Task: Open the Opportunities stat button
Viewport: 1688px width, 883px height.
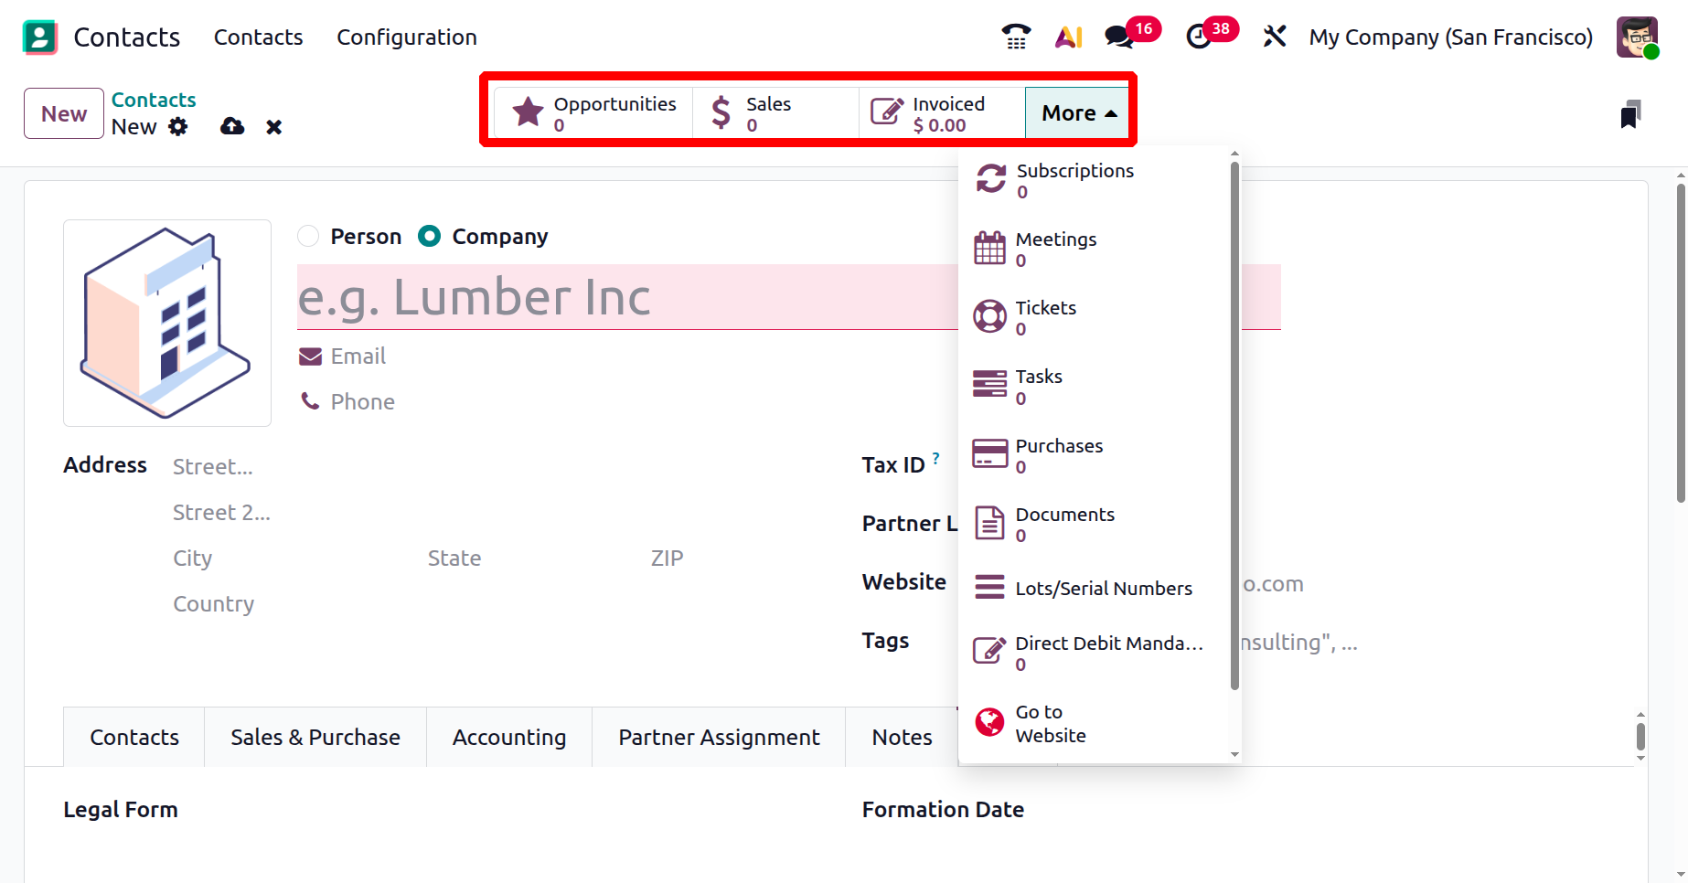Action: tap(594, 113)
